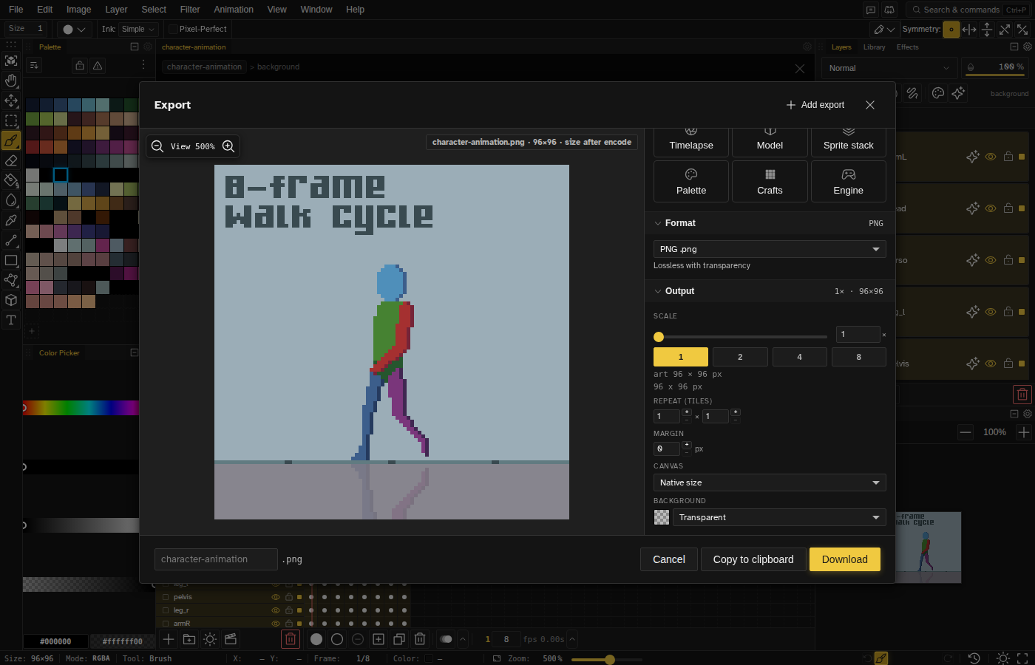1035x665 pixels.
Task: Open the PNG format dropdown
Action: click(x=770, y=249)
